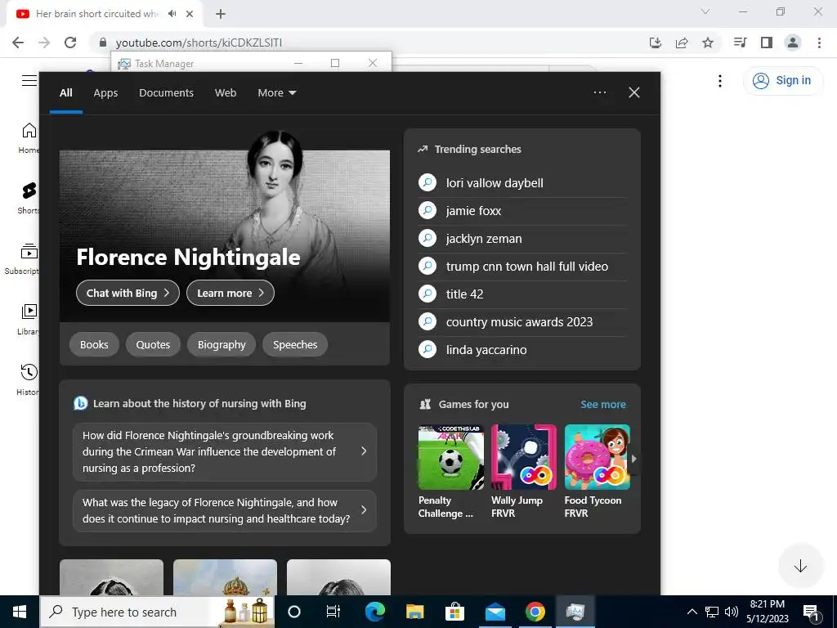Open Food Tycoon FRVR game thumbnail

click(x=598, y=457)
